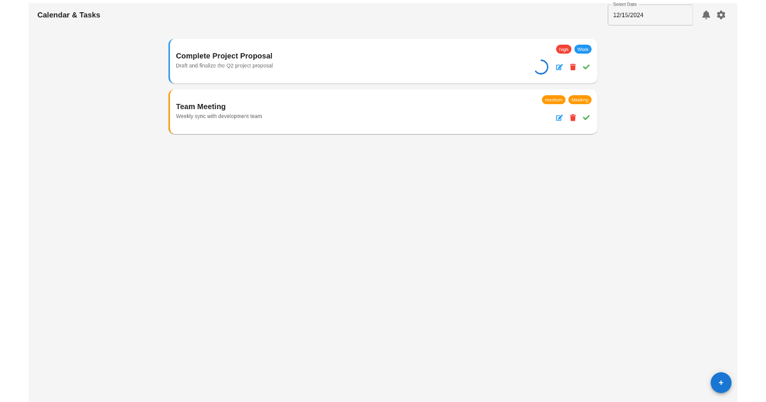Click the Select Date input field
Viewport: 766px width, 402px height.
point(650,15)
